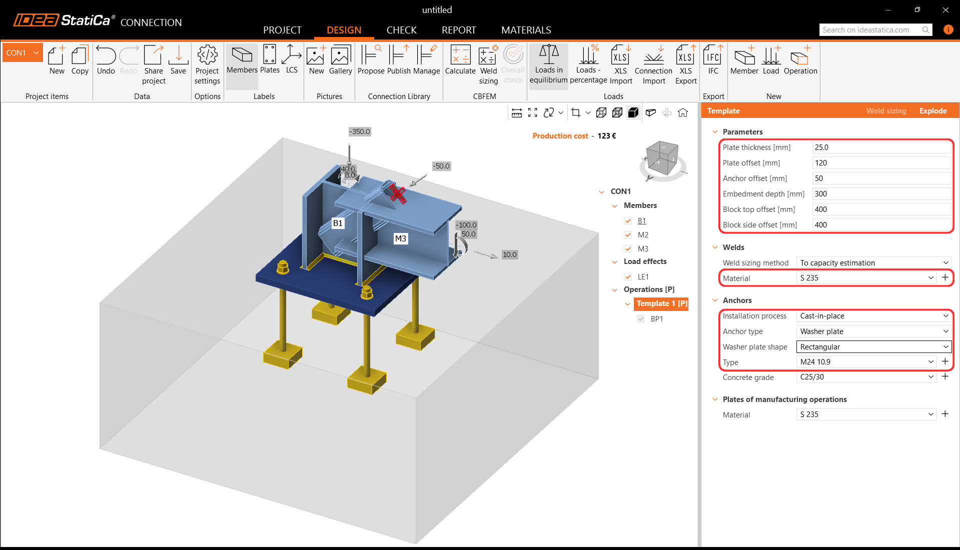Viewport: 960px width, 550px height.
Task: Copy the current project item
Action: tap(80, 60)
